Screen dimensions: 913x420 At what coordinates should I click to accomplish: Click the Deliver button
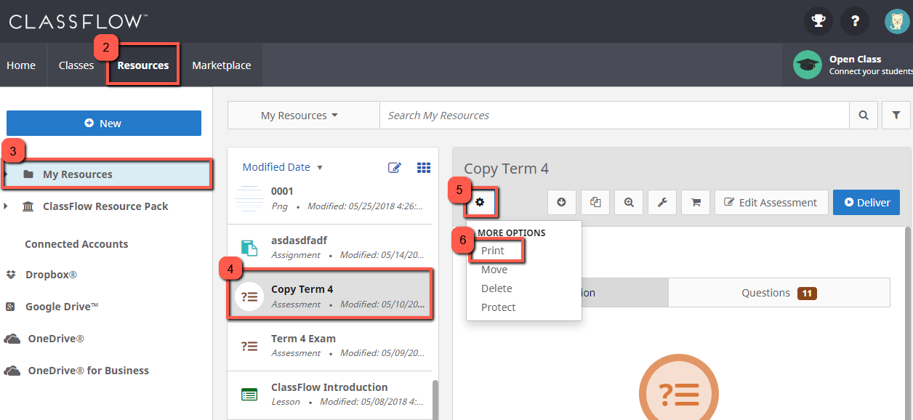click(x=866, y=202)
